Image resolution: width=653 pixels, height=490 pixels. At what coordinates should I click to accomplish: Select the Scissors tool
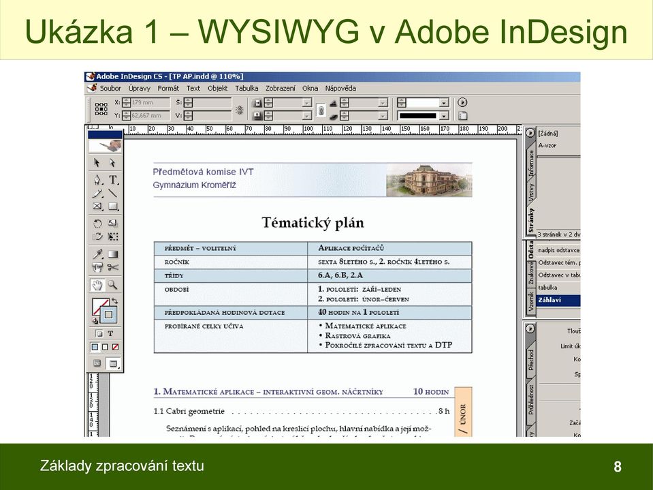tap(112, 267)
